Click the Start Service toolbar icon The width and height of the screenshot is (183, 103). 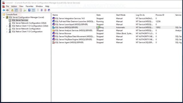38,10
